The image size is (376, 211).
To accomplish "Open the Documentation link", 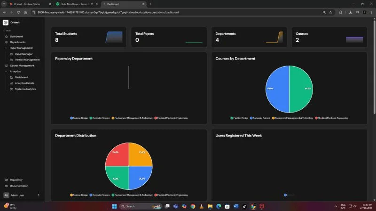I will [19, 186].
